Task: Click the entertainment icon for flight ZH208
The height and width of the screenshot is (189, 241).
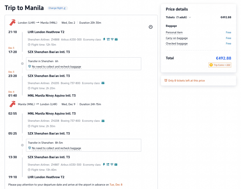Action: click(103, 121)
